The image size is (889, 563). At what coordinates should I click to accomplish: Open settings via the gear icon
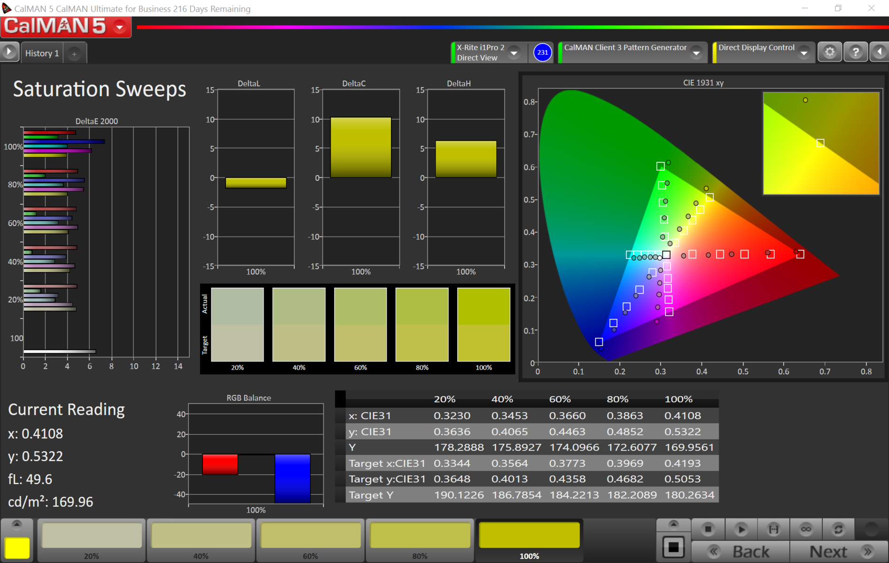tap(830, 52)
